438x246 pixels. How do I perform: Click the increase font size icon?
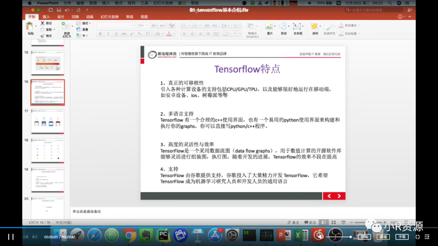tap(154, 25)
